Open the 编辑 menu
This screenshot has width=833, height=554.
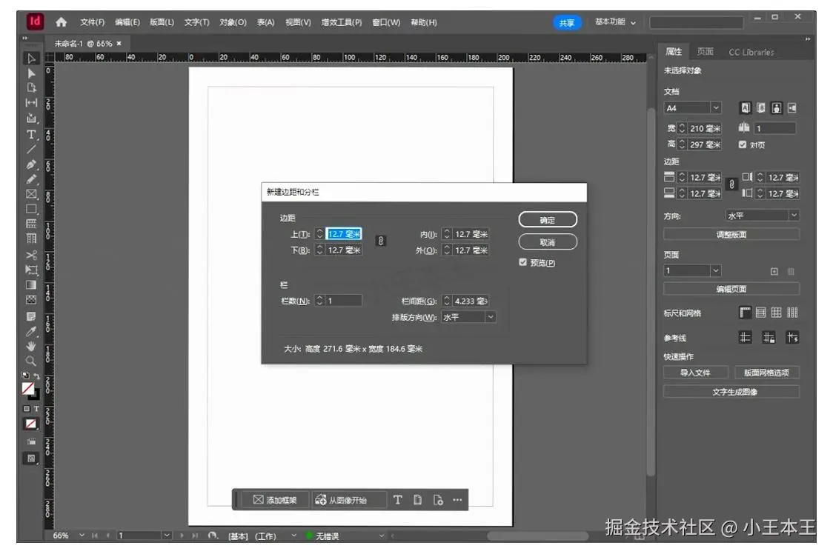[127, 22]
